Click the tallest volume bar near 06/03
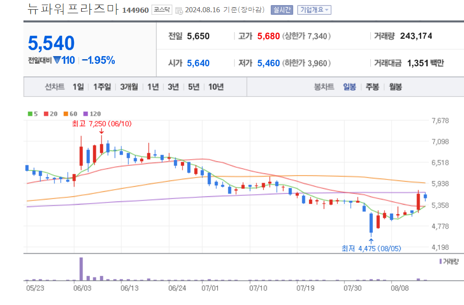Screen dimensions: 464x305 (82, 268)
